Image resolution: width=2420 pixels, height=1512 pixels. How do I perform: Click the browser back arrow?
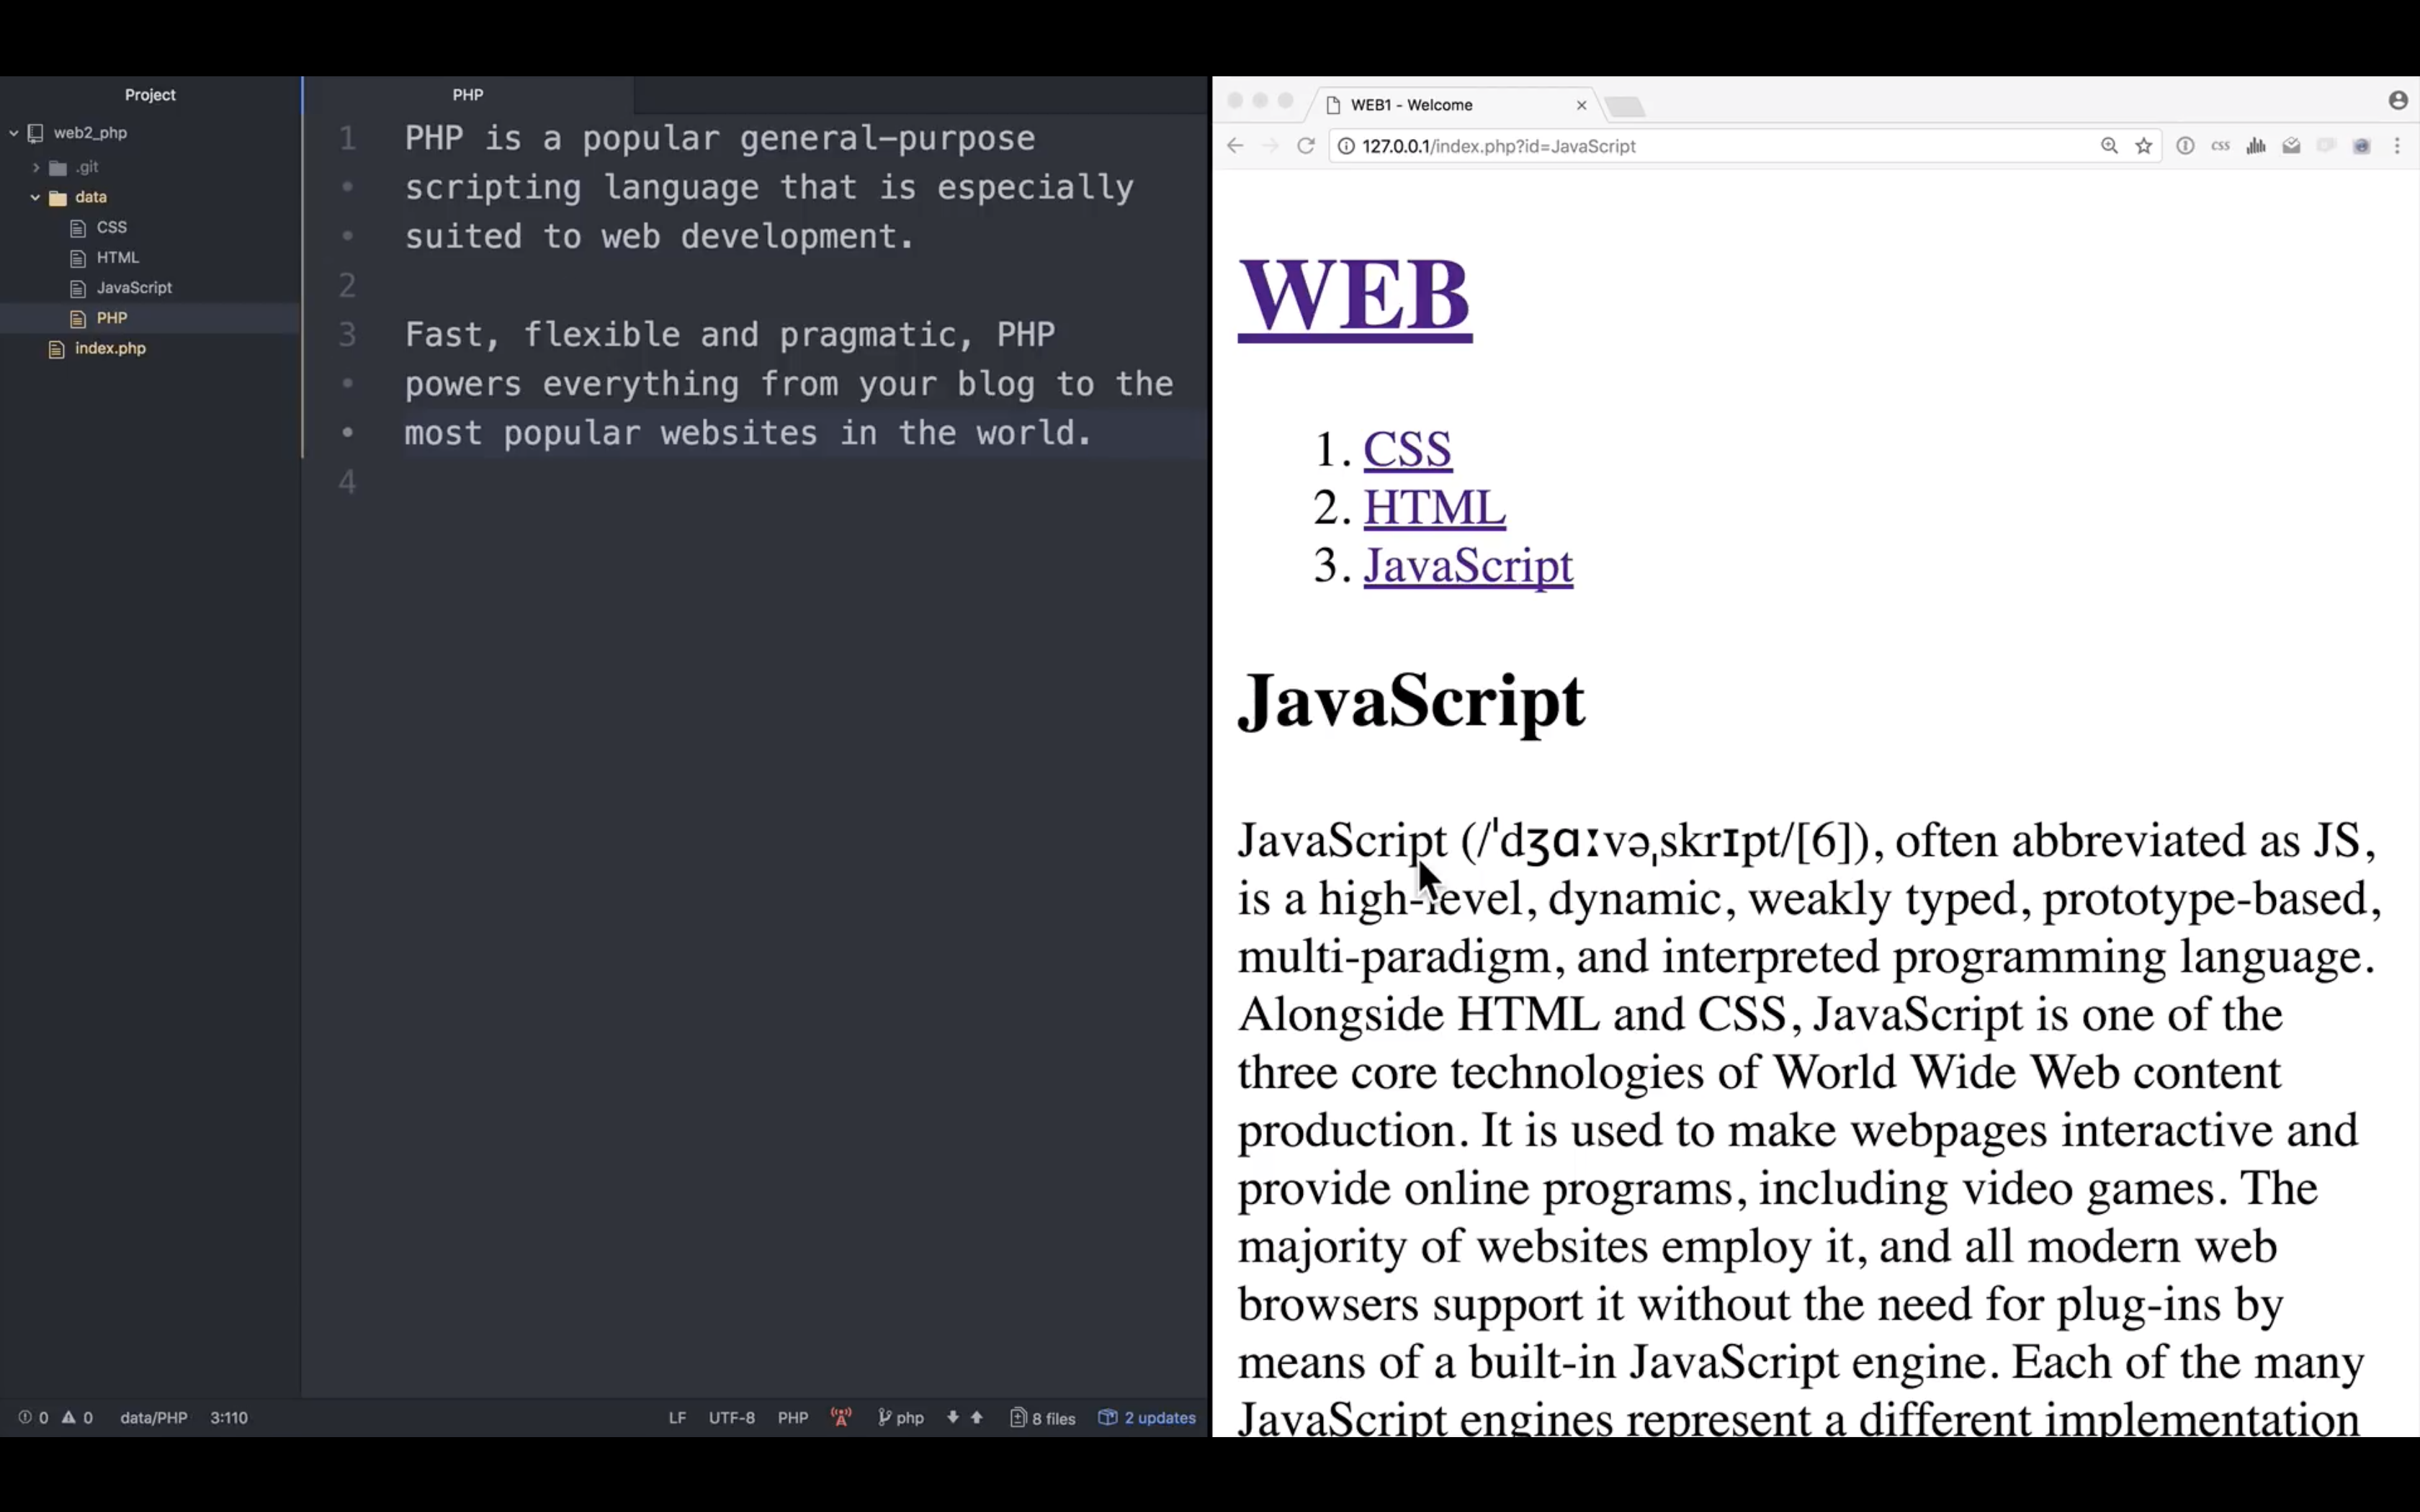coord(1235,146)
